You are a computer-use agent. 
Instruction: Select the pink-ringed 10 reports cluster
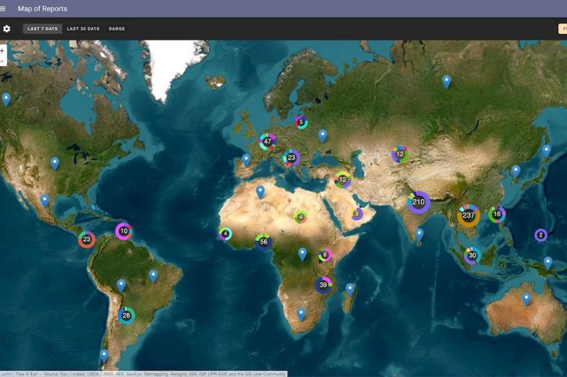point(123,231)
